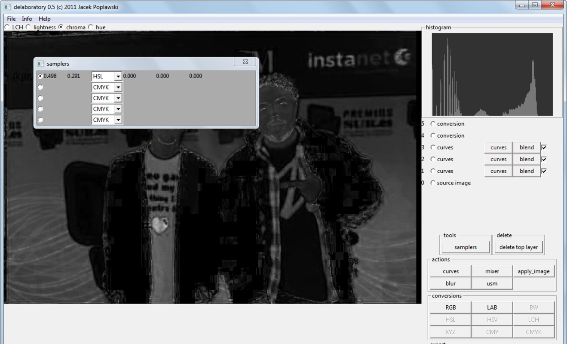Select layer 4 conversion
The image size is (567, 344).
[433, 135]
